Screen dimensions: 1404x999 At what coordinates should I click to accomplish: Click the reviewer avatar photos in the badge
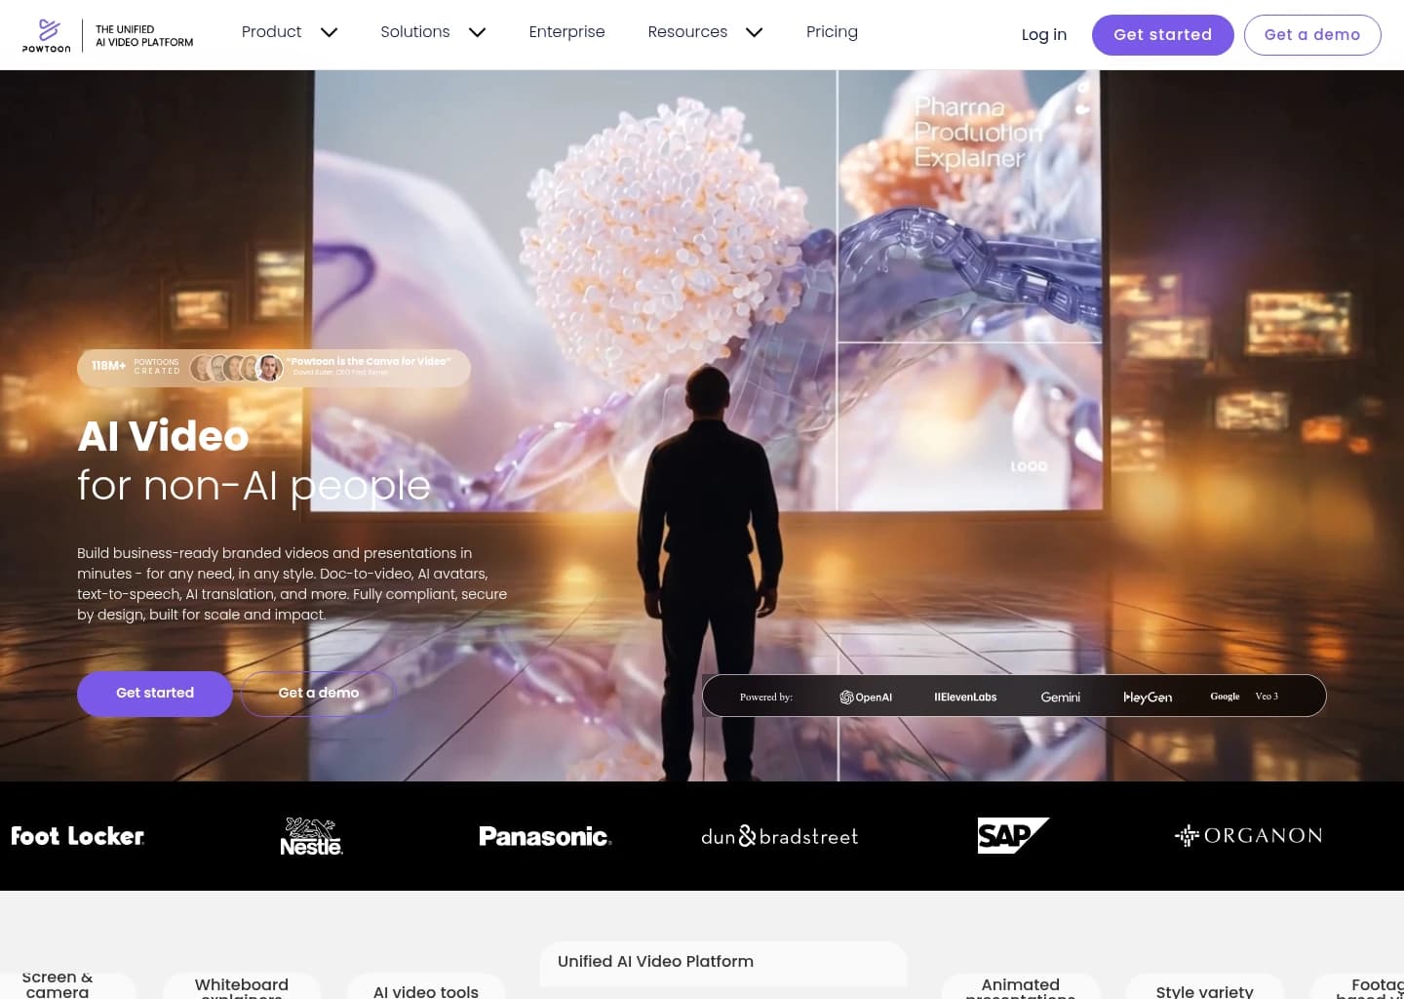[237, 368]
